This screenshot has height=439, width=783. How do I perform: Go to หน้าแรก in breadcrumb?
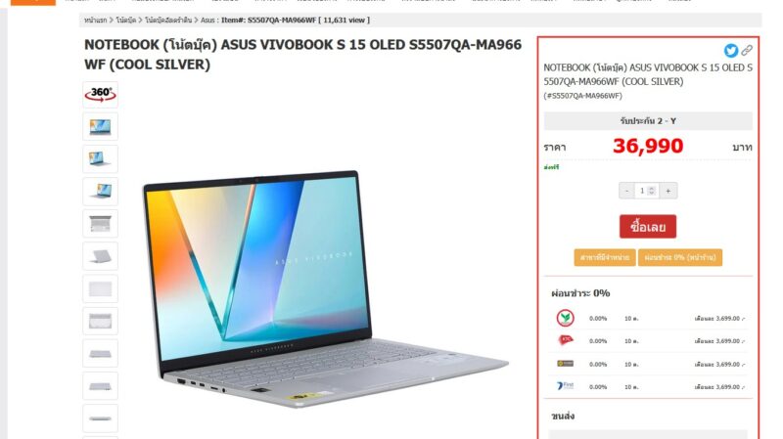point(95,20)
